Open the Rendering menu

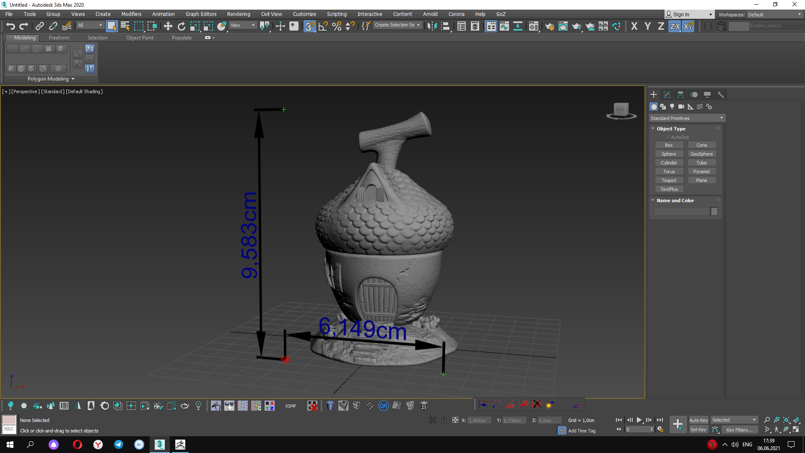[238, 14]
